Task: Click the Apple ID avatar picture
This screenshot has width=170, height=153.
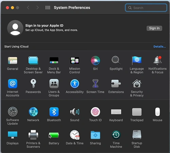Action: pyautogui.click(x=15, y=28)
